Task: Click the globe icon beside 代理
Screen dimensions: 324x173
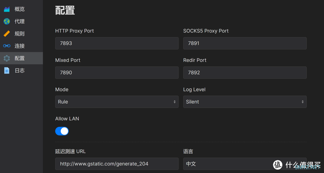Action: (x=7, y=21)
